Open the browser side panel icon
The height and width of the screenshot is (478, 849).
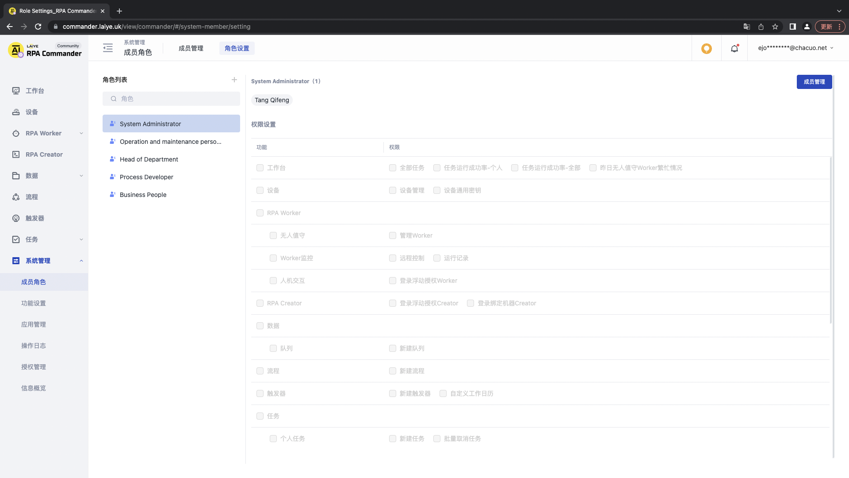tap(793, 27)
